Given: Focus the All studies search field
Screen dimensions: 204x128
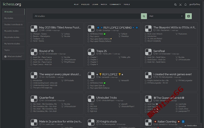Looking at the screenshot, I should [86, 16].
